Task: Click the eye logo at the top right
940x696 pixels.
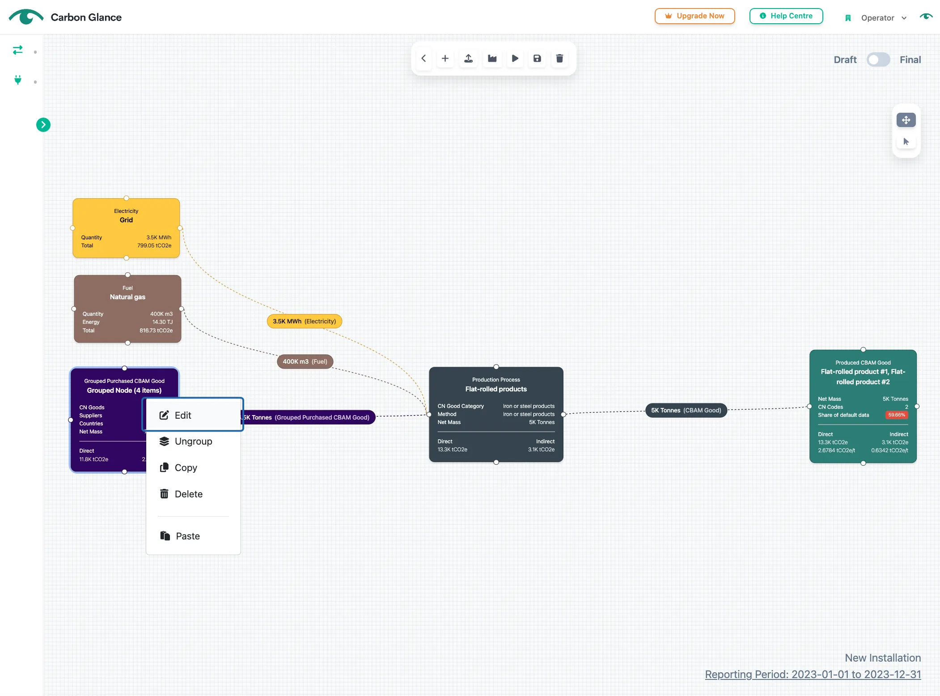Action: (x=926, y=17)
